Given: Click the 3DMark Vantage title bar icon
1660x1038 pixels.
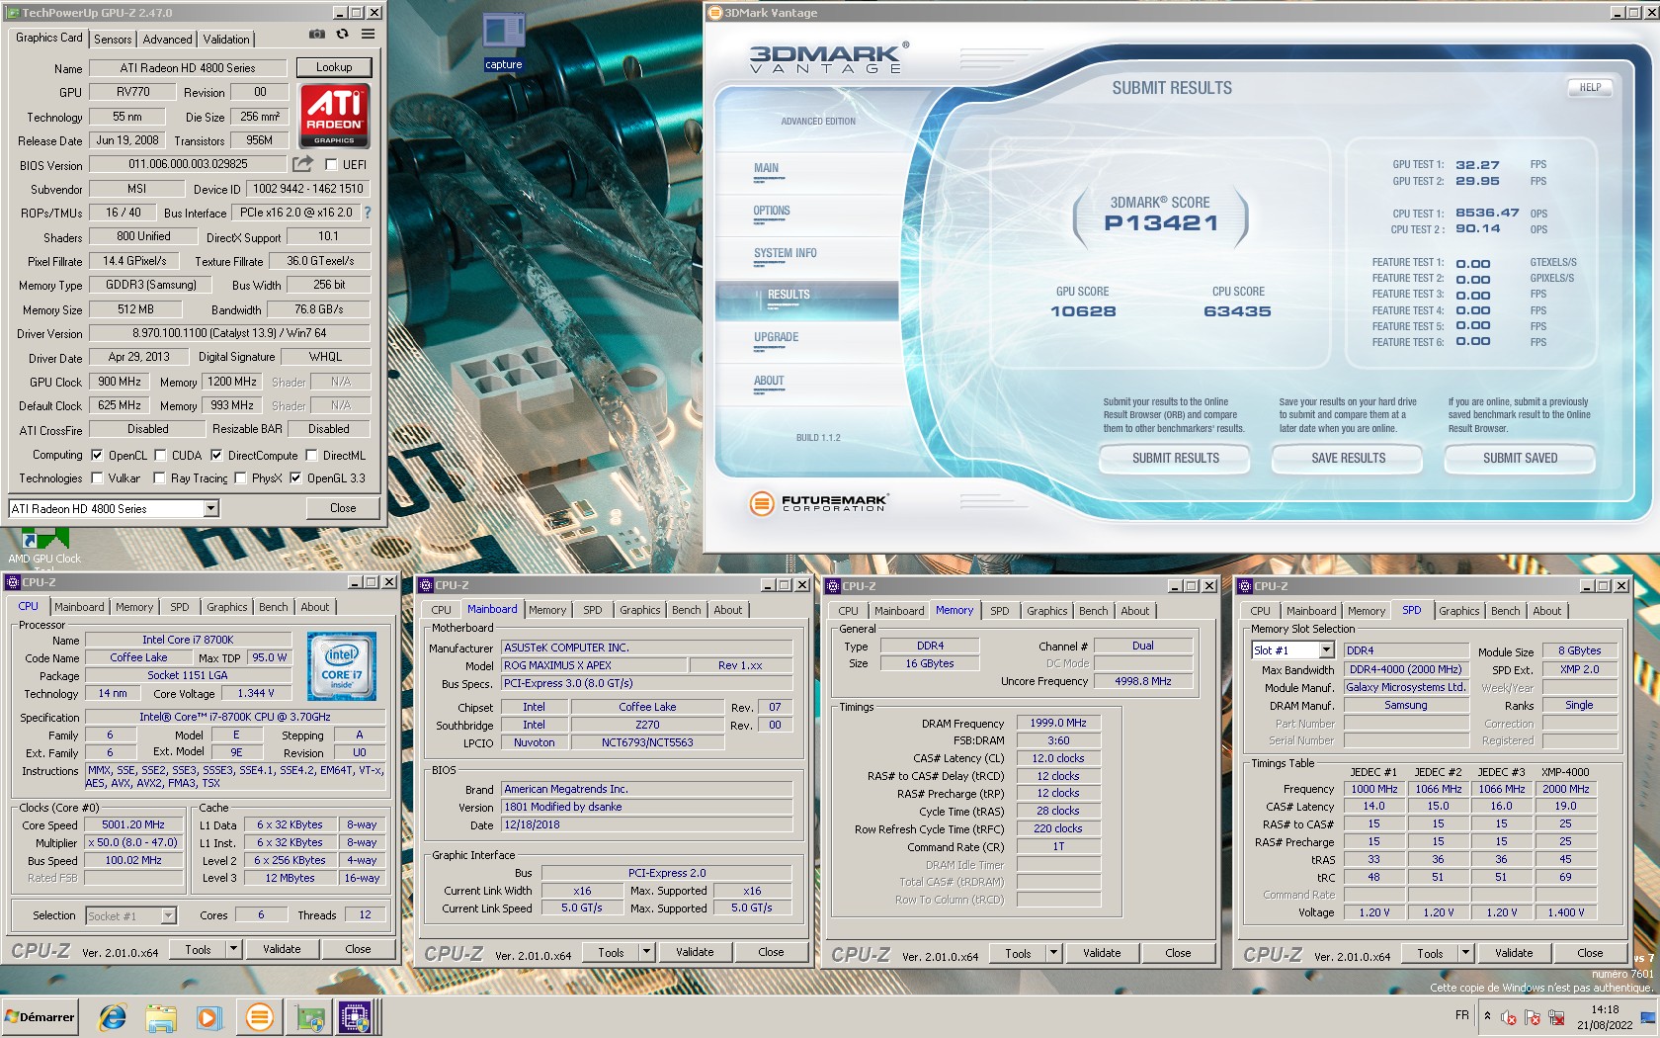Looking at the screenshot, I should coord(715,13).
